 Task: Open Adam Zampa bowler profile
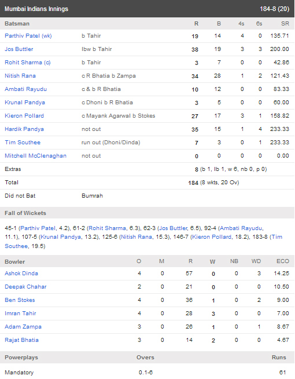23,326
